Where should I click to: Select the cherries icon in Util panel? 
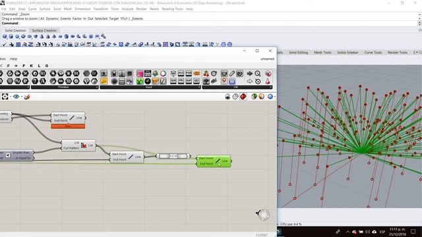[x=206, y=73]
